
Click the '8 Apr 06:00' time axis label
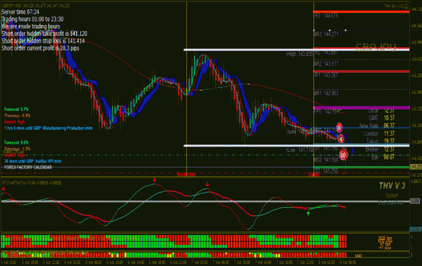348,262
